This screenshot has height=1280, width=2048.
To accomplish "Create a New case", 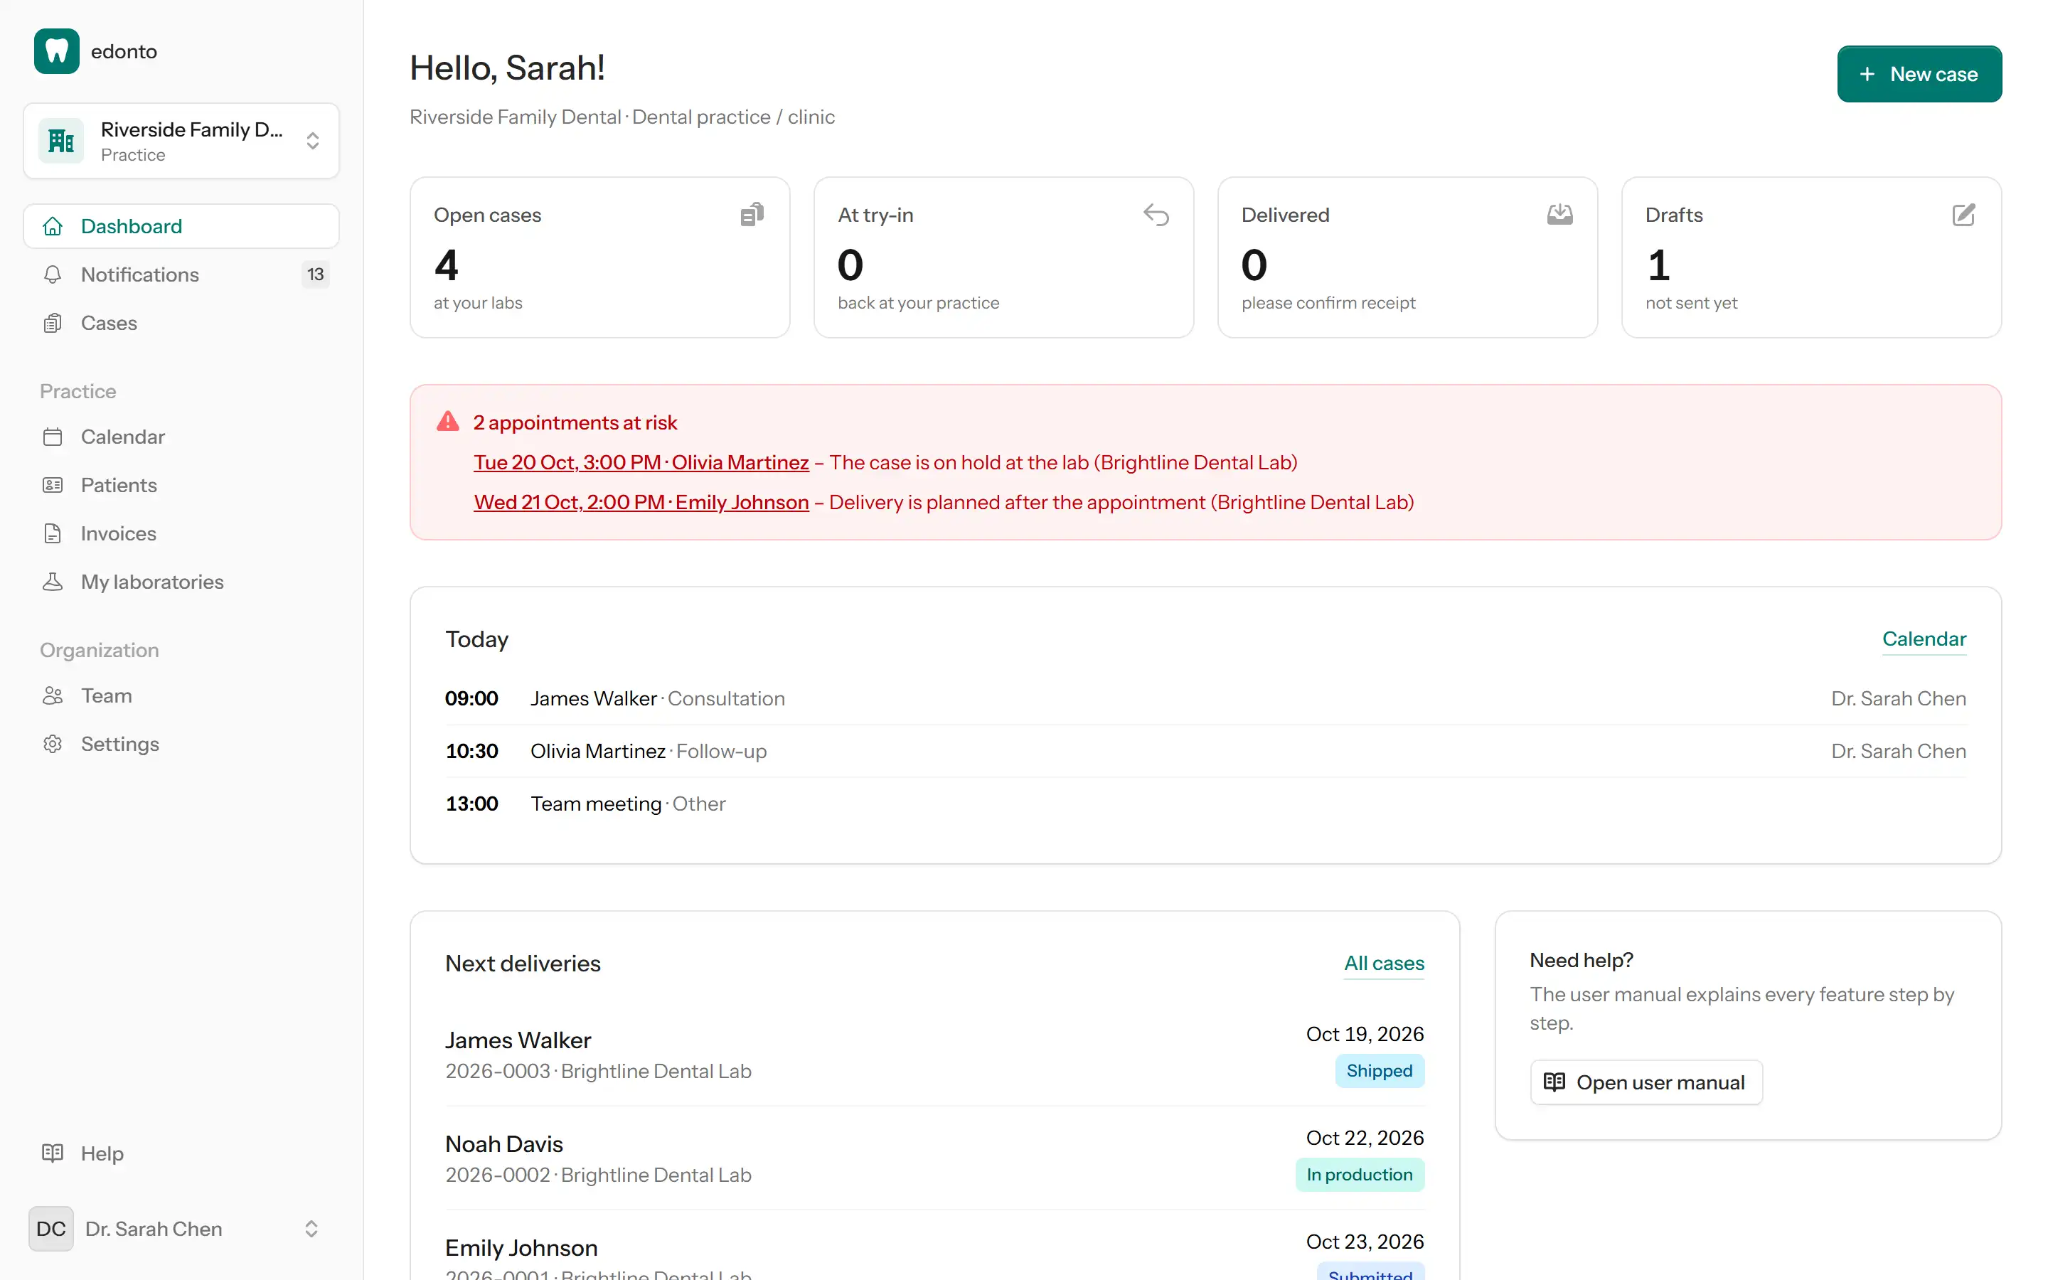I will click(1919, 74).
